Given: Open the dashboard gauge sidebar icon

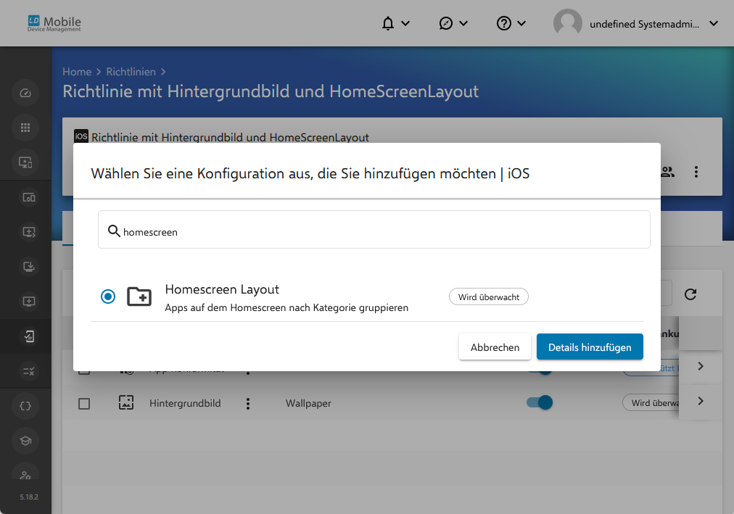Looking at the screenshot, I should coord(25,93).
